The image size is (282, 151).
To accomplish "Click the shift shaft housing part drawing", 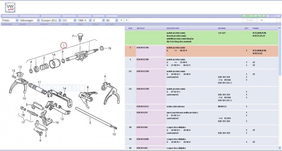I will click(x=81, y=55).
